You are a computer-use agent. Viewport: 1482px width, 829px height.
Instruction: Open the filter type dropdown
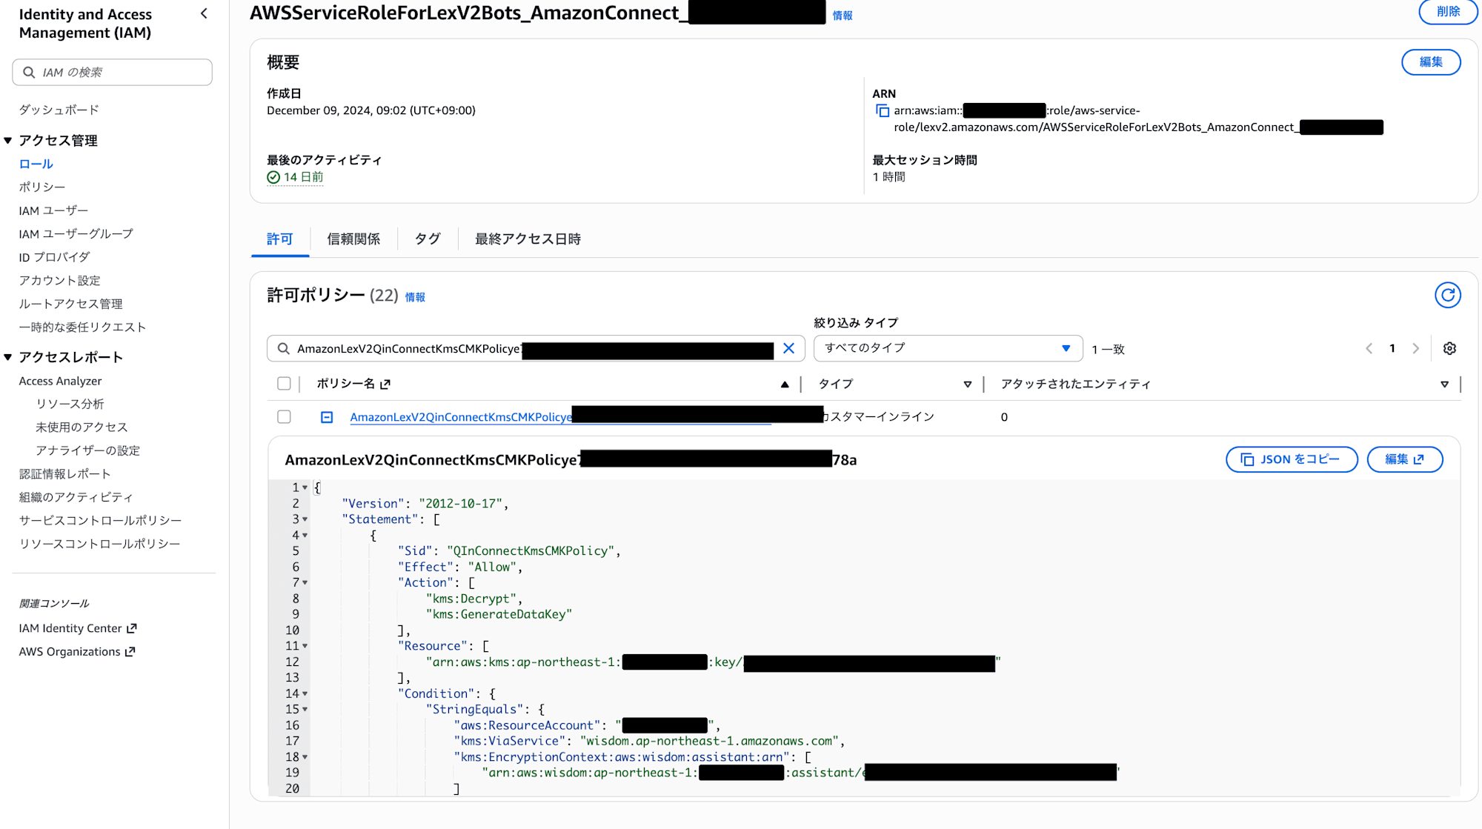(x=948, y=348)
